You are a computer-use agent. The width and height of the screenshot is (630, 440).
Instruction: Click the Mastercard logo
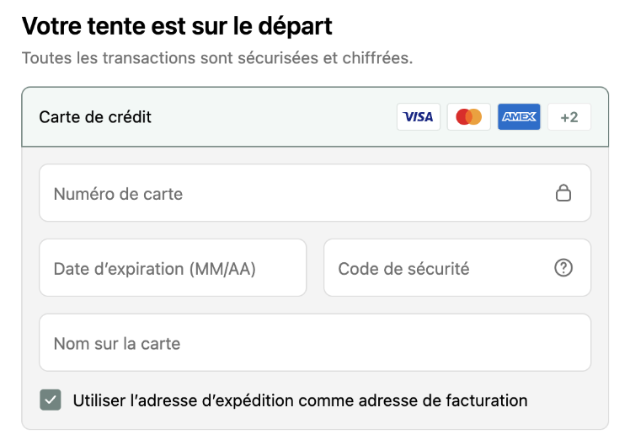coord(468,117)
